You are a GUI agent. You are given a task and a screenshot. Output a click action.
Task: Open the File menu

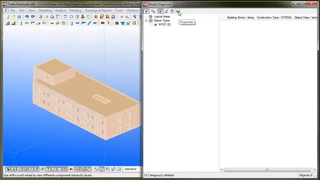[x=12, y=10]
